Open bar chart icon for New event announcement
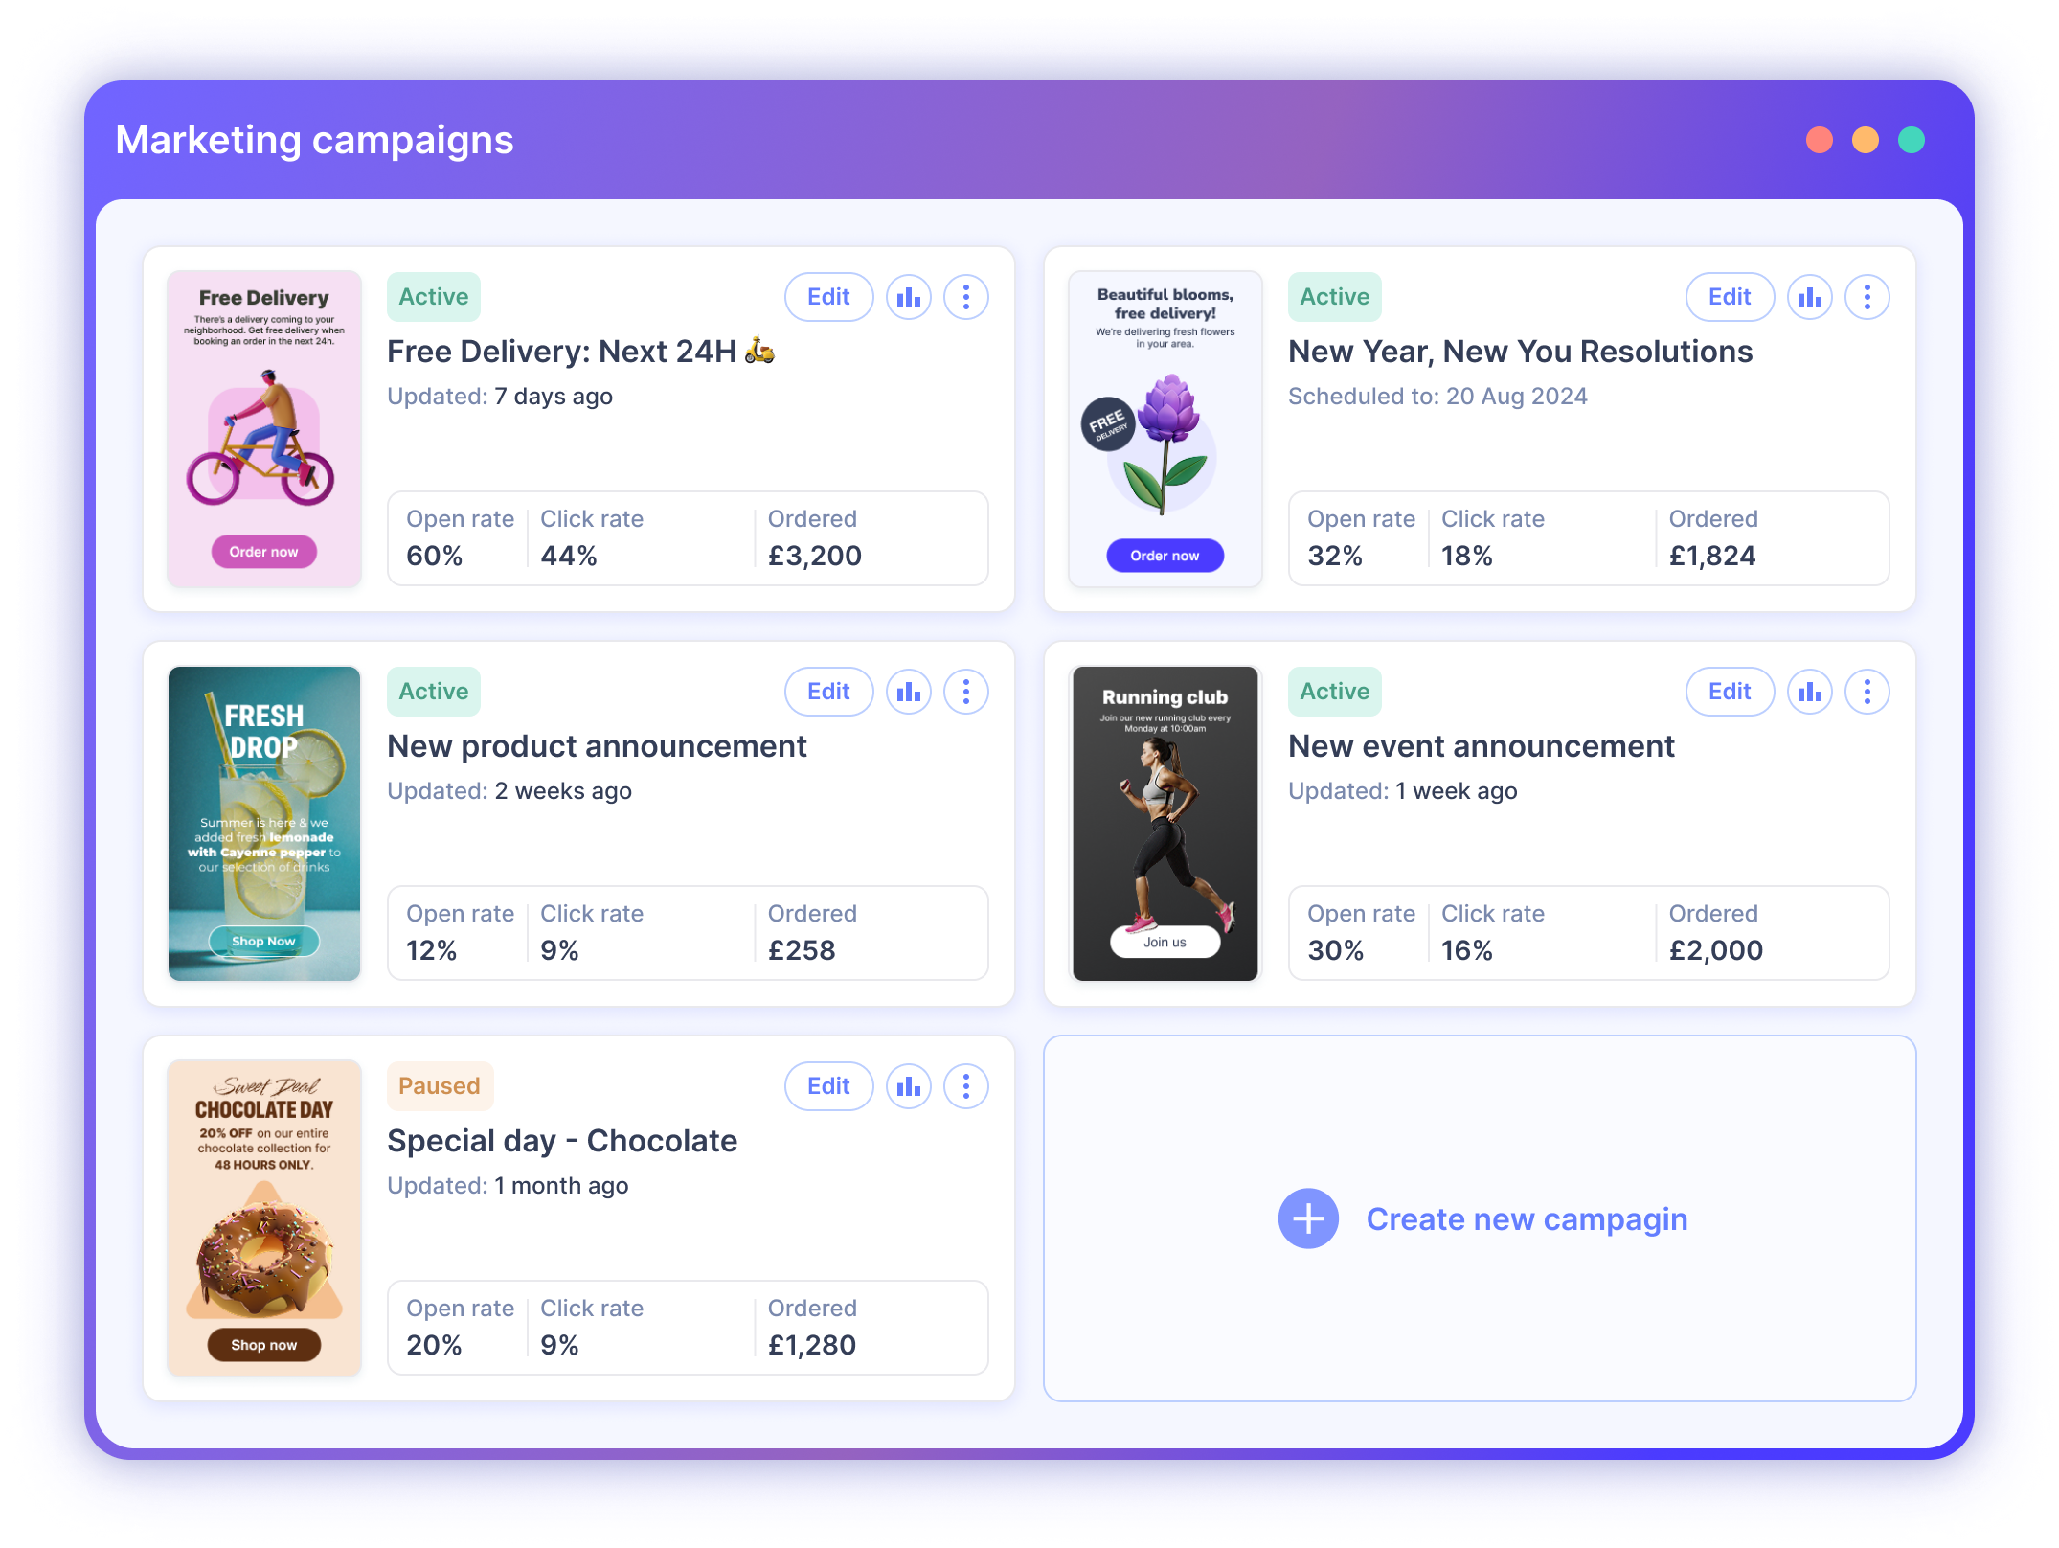 (1809, 692)
